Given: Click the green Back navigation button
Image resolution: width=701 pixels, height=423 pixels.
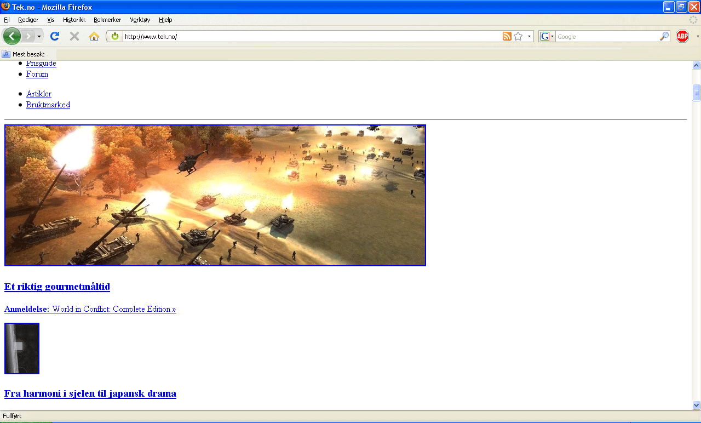Looking at the screenshot, I should click(x=12, y=36).
